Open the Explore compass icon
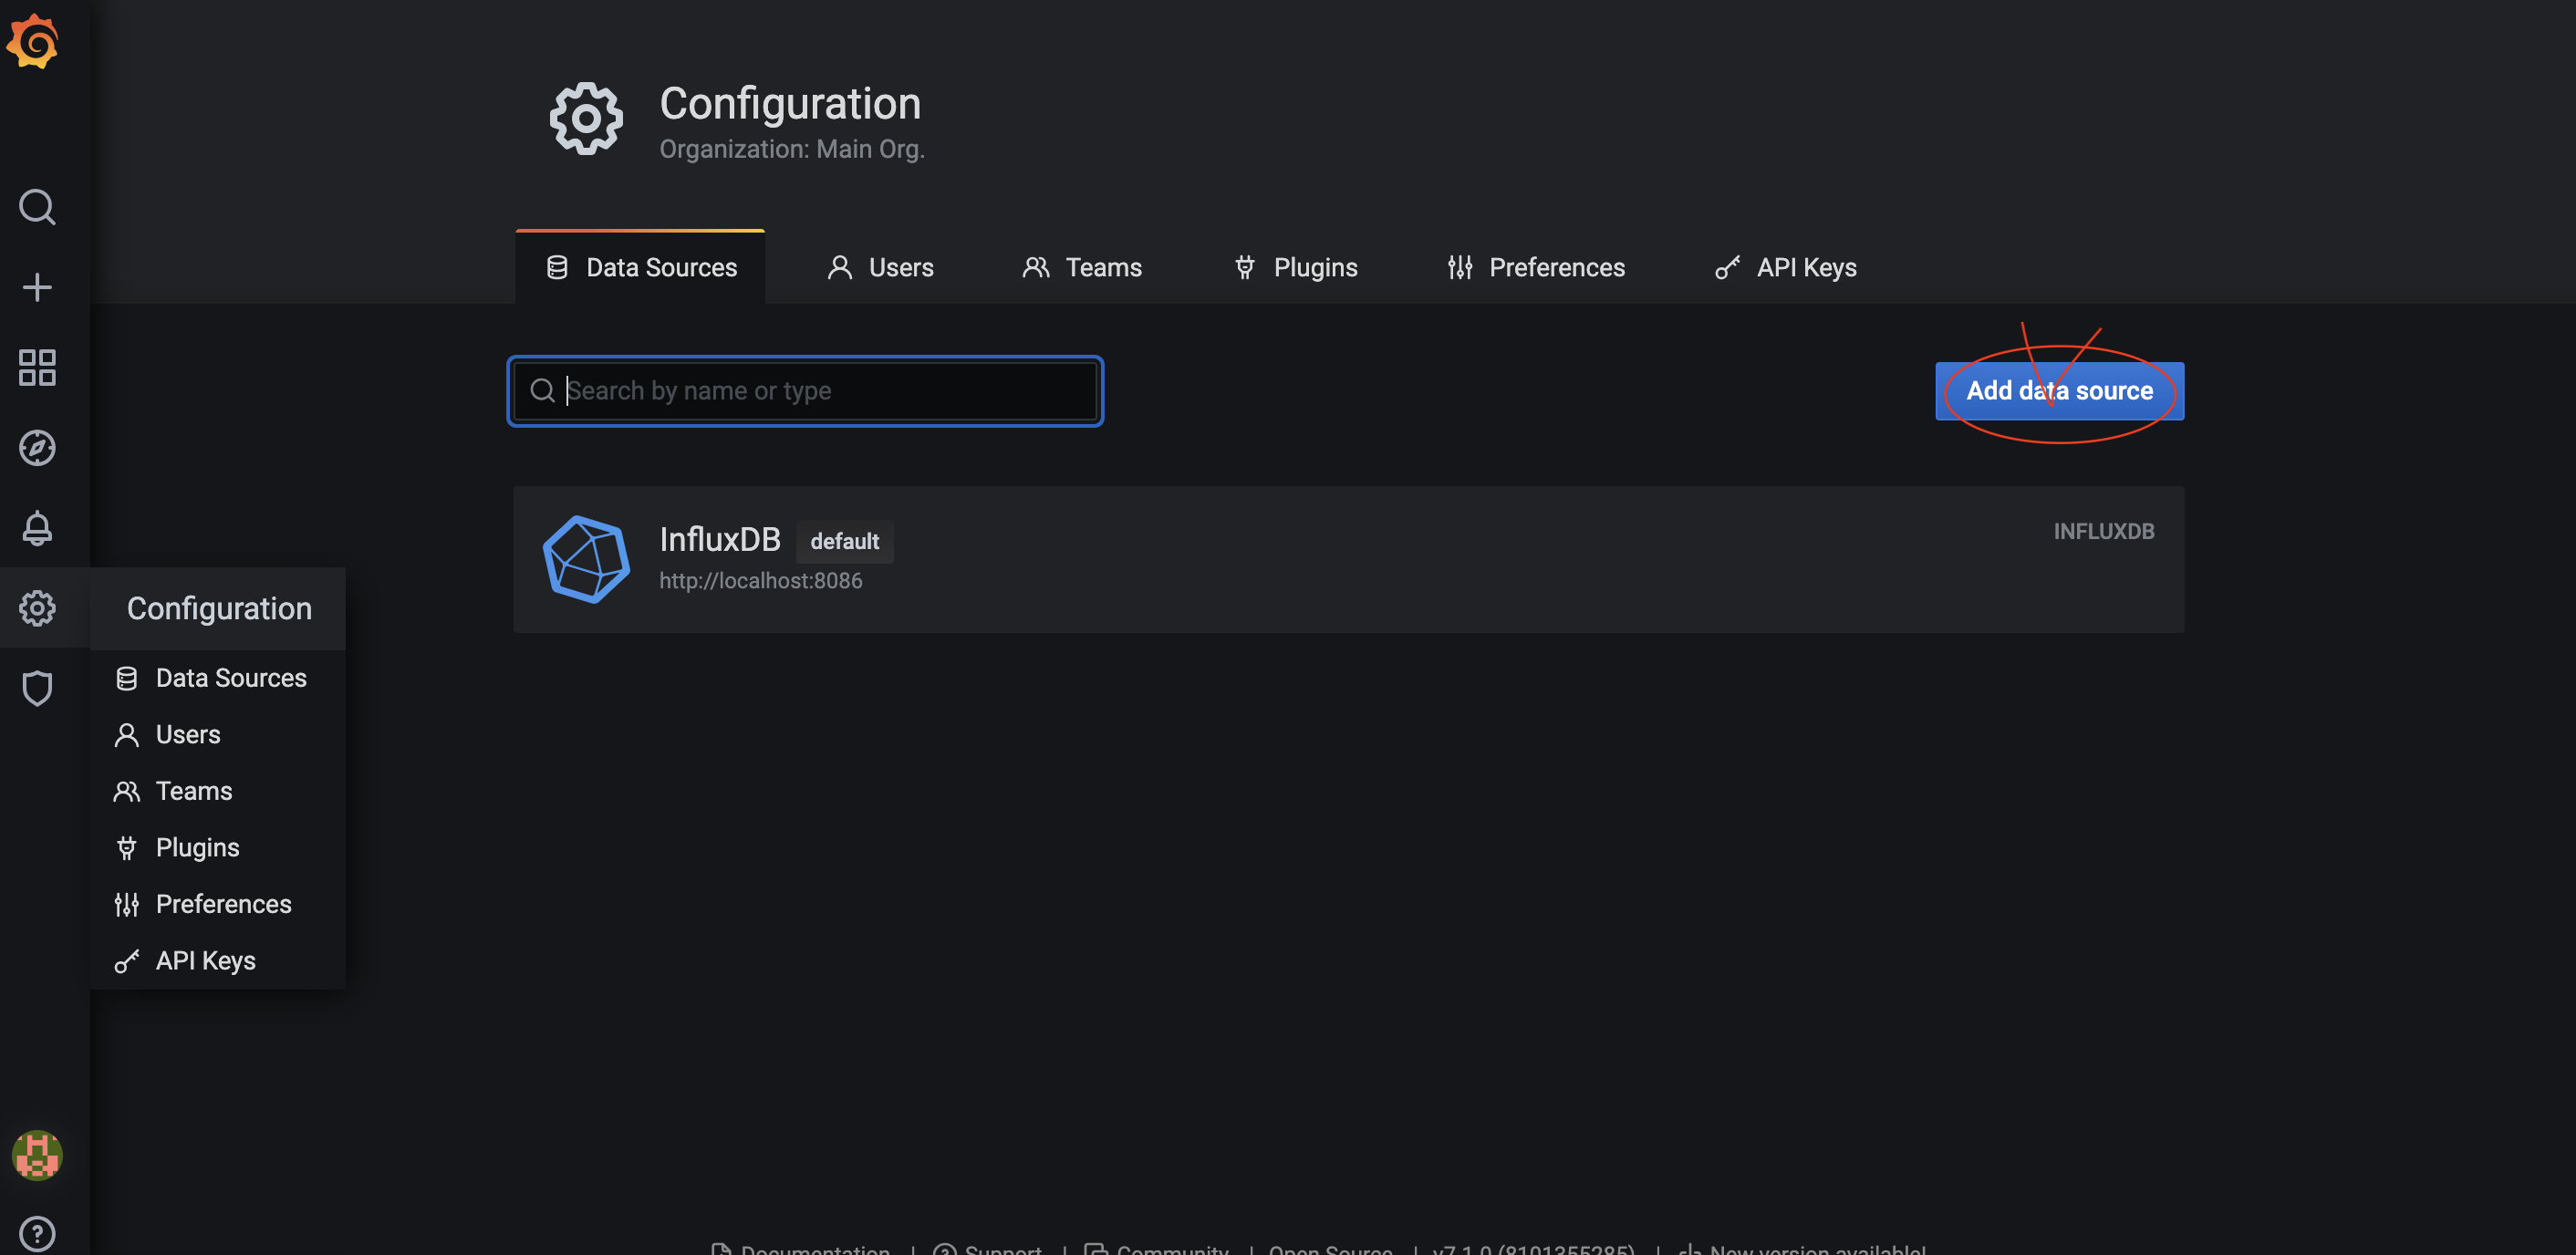2576x1255 pixels. 37,448
